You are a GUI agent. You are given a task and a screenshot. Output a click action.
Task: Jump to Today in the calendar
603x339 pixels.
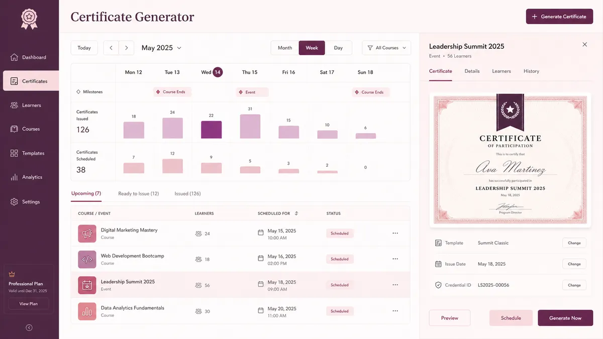(84, 48)
